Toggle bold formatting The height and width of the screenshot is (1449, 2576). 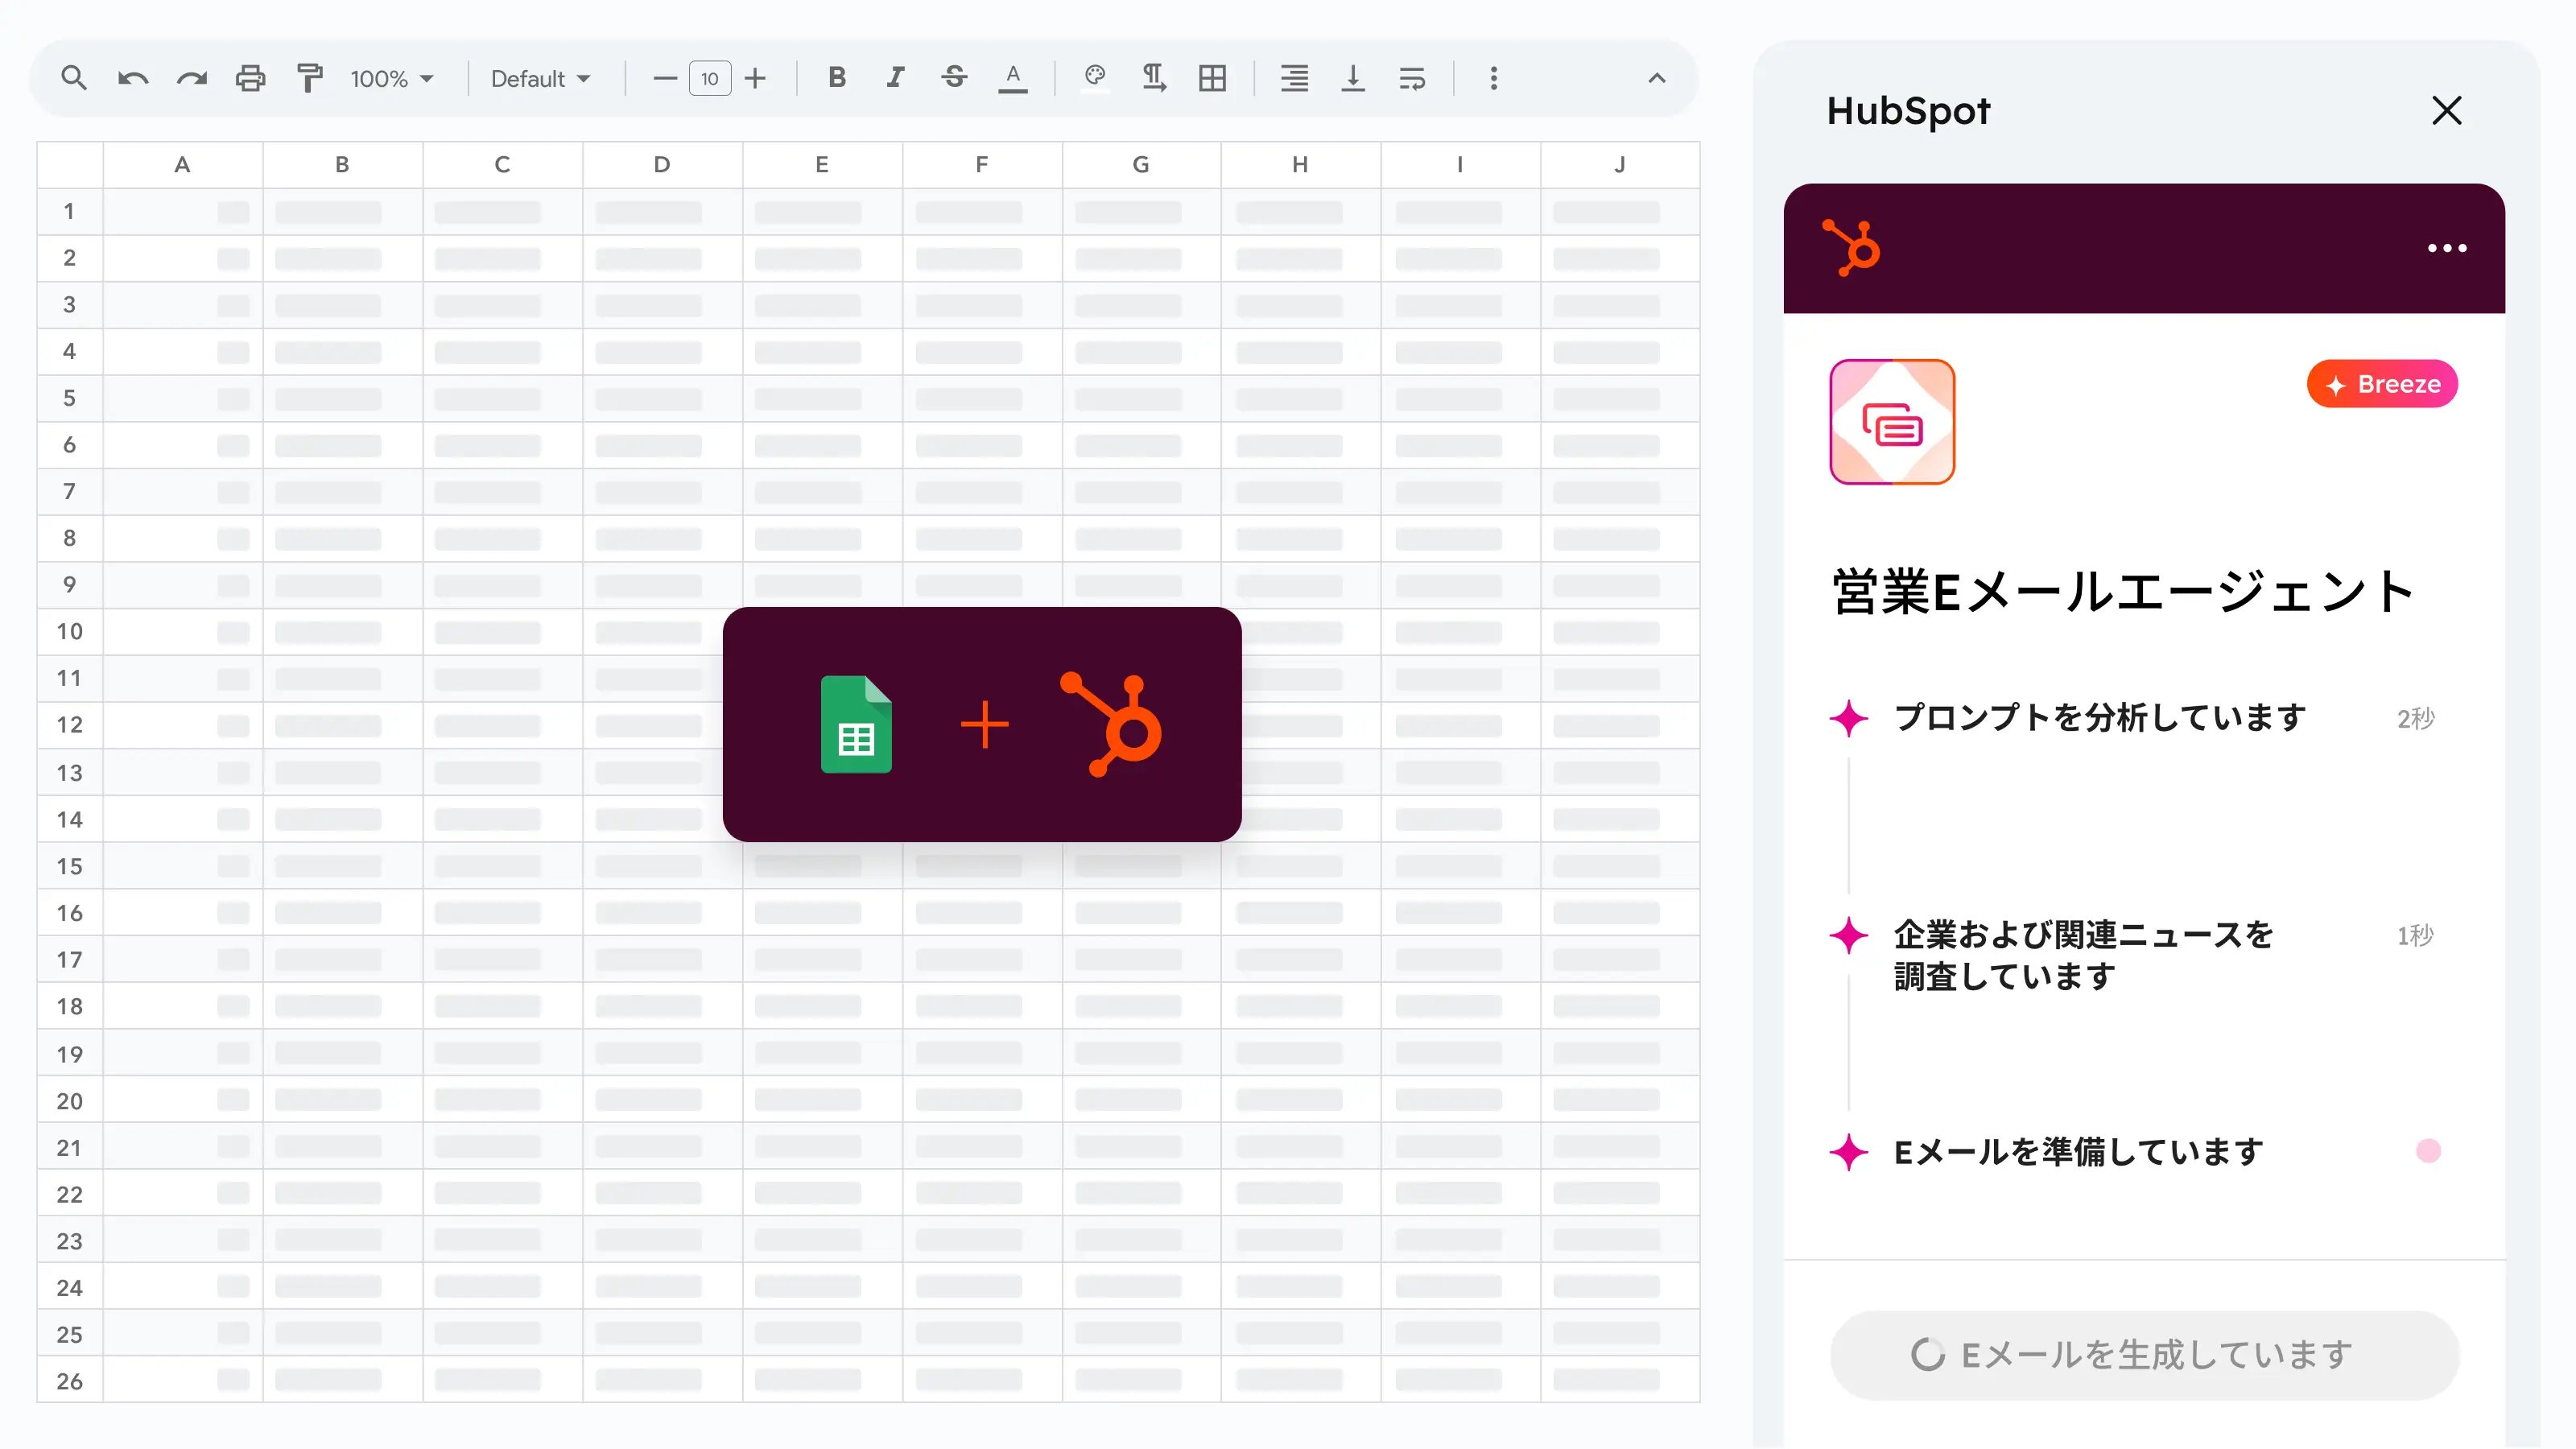tap(837, 78)
